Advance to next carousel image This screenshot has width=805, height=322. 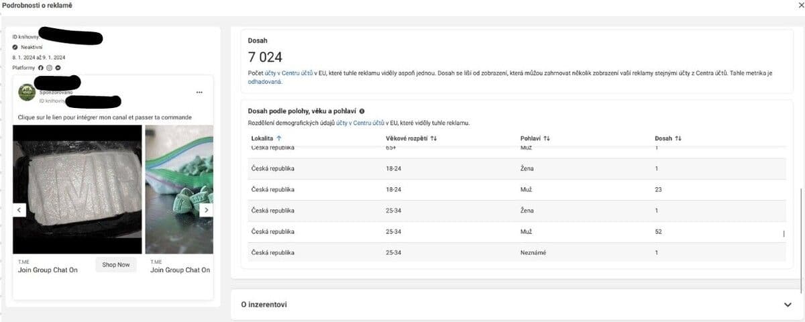click(206, 210)
